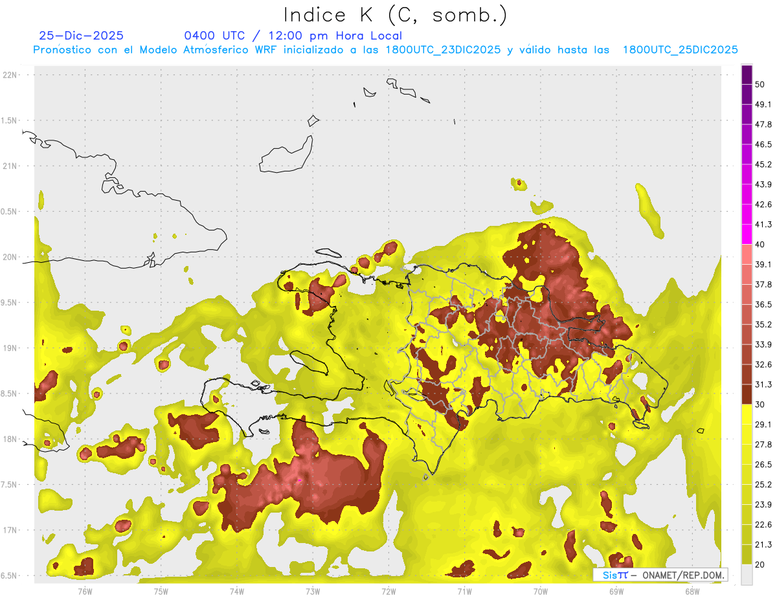Click the colorbar value "41.3"

coord(763,225)
